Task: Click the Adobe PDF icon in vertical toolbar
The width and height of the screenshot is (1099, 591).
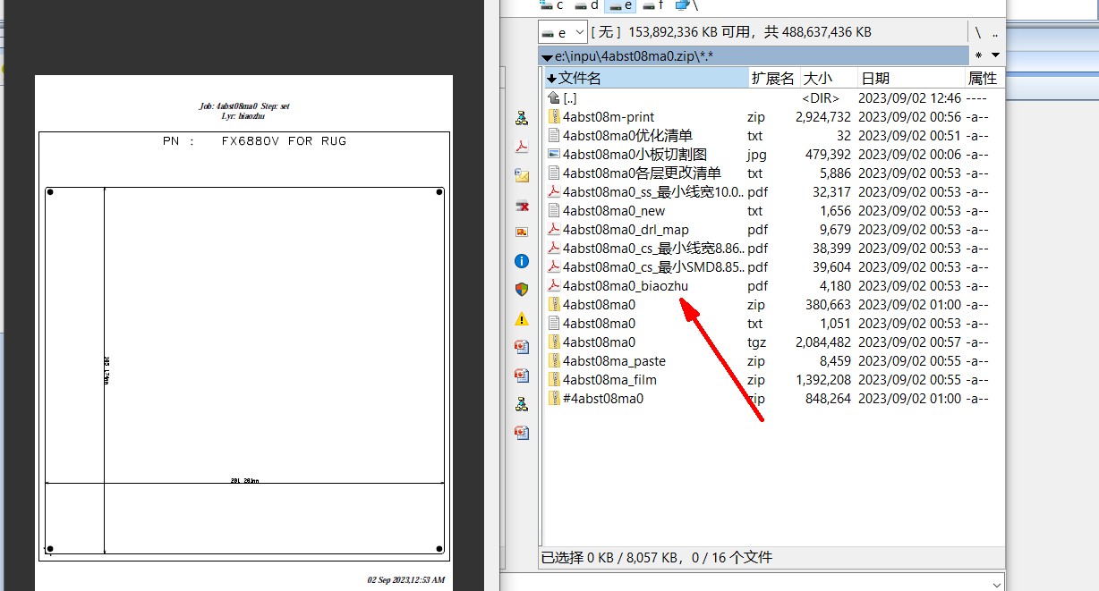Action: pyautogui.click(x=522, y=147)
